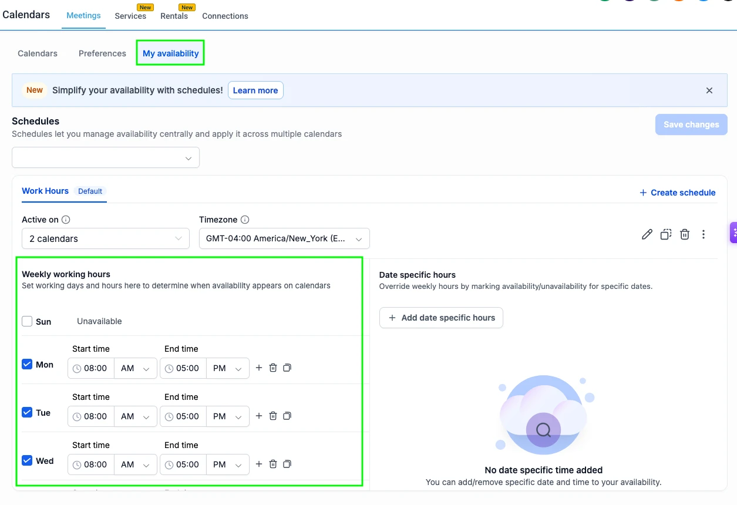Open the schedule more options menu
737x505 pixels.
(704, 235)
